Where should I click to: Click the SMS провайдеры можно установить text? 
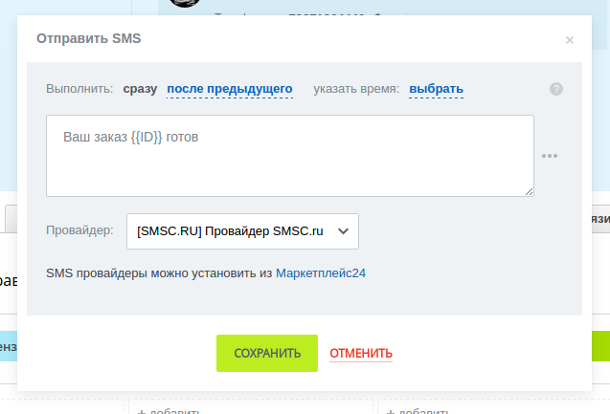click(160, 273)
